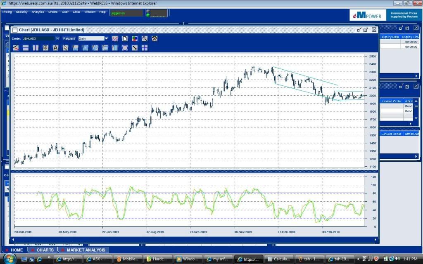Select the circle drawing tool
Viewport: 423px width, 264px height.
(x=125, y=48)
